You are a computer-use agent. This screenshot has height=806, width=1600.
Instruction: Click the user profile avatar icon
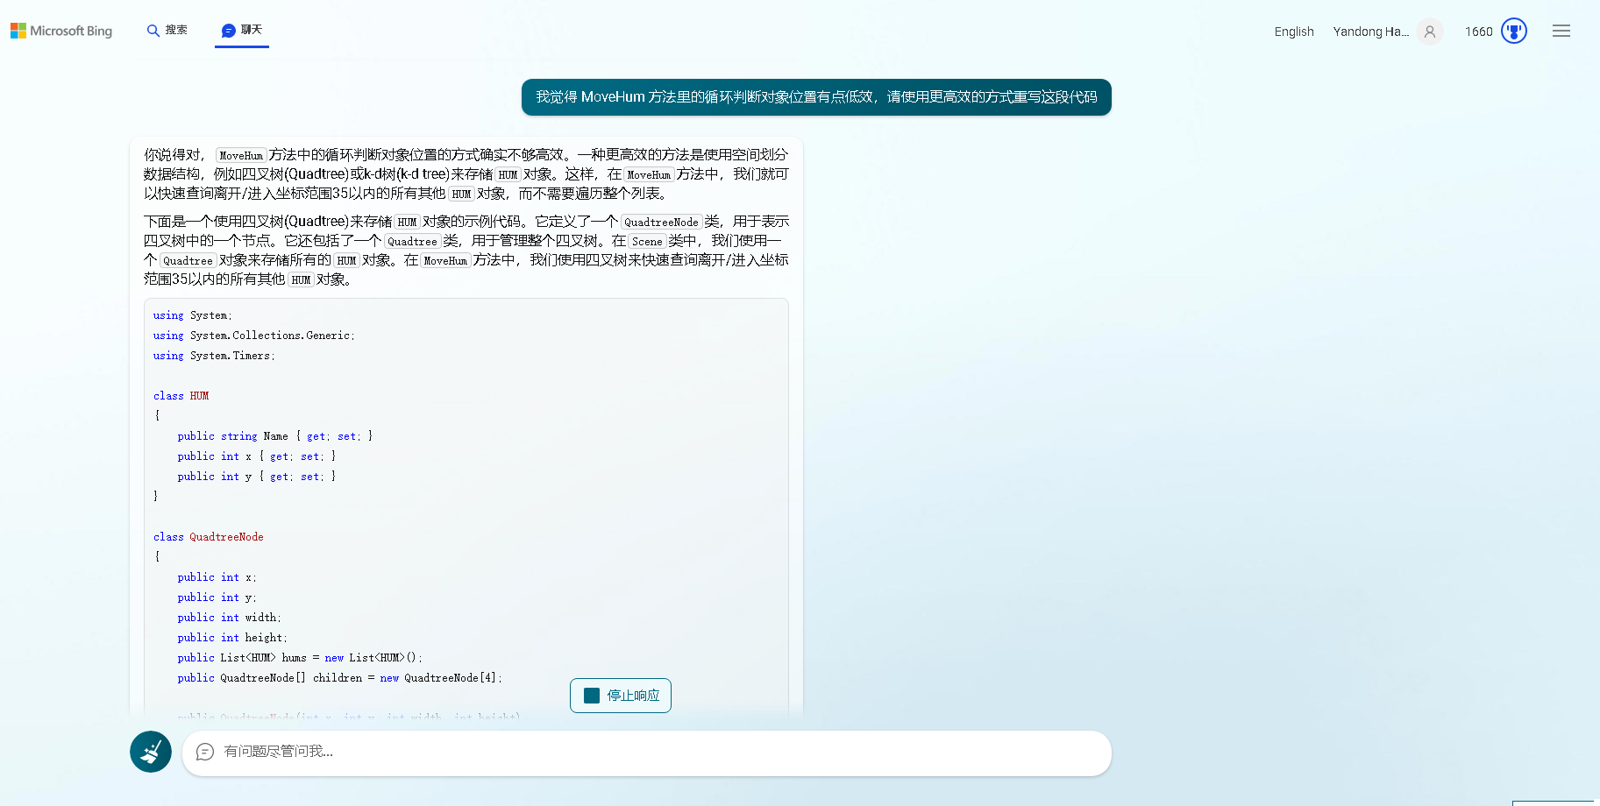1430,32
